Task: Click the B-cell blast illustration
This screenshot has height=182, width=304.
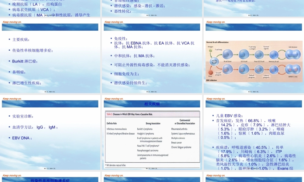Action: point(227,54)
